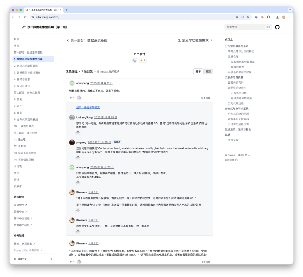Click the zoom magnifier icon in address bar

[237, 17]
